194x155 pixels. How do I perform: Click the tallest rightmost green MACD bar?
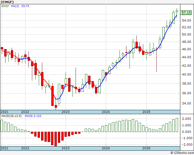point(177,125)
